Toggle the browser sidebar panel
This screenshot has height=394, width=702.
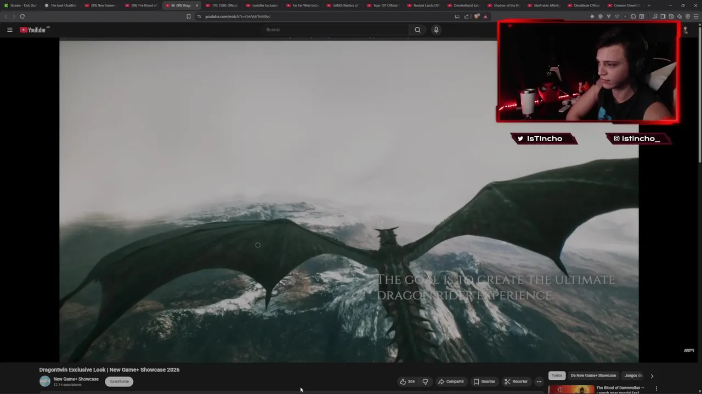coord(663,16)
